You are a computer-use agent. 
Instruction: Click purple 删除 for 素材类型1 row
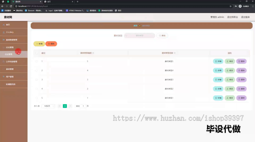click(241, 98)
